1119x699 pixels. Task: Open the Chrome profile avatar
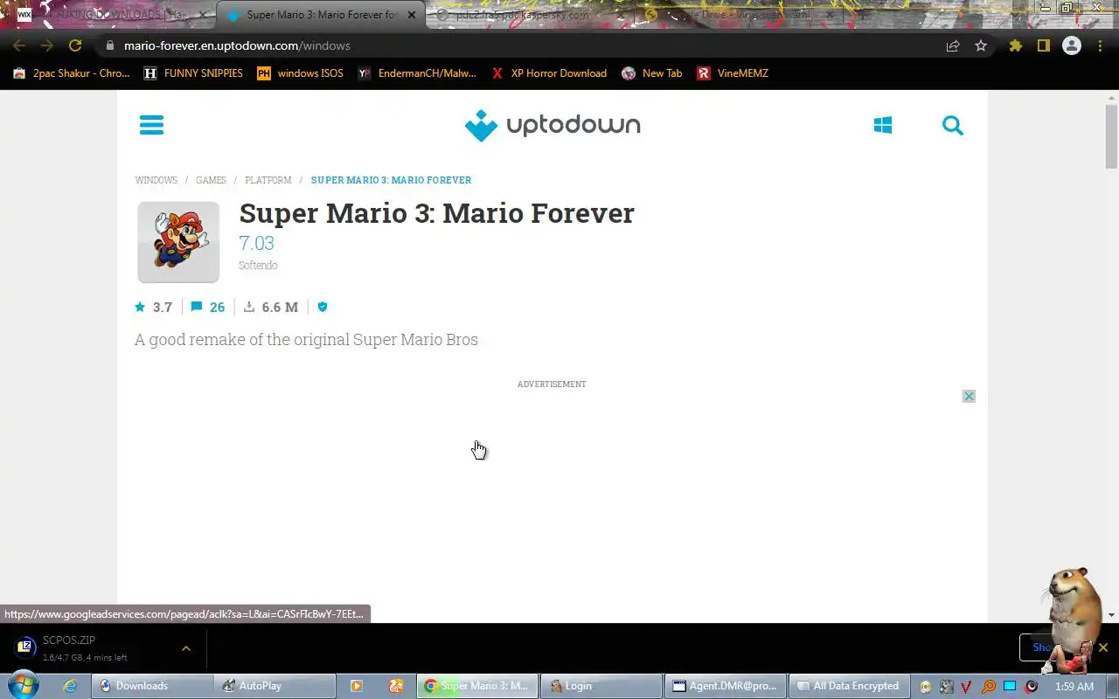[x=1072, y=45]
